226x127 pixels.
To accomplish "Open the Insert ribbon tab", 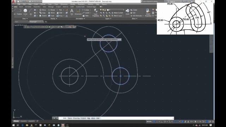I will click(x=21, y=7).
